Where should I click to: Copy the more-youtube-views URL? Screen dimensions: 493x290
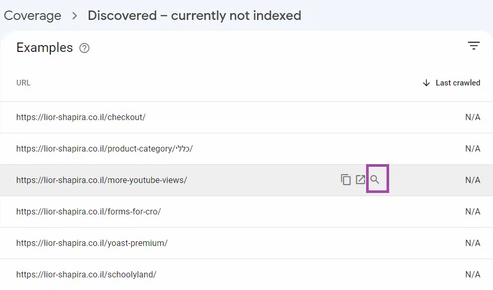[346, 180]
